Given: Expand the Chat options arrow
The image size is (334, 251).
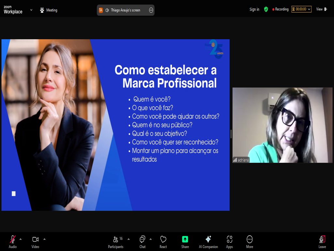Looking at the screenshot, I should [150, 239].
